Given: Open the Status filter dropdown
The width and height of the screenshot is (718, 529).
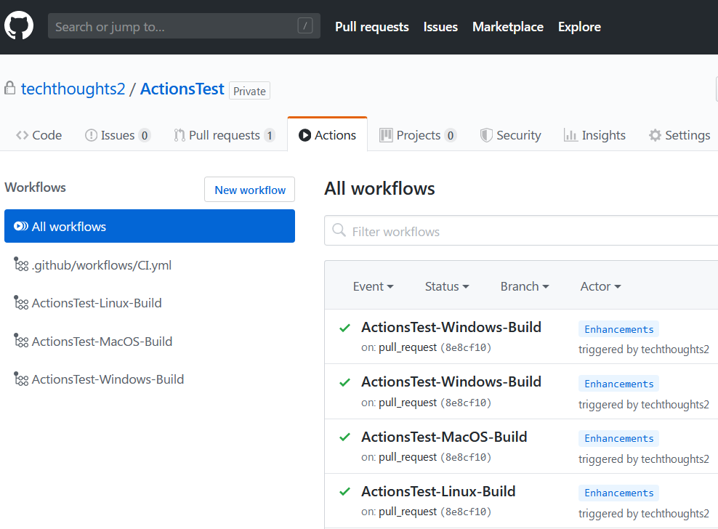Looking at the screenshot, I should pyautogui.click(x=447, y=286).
